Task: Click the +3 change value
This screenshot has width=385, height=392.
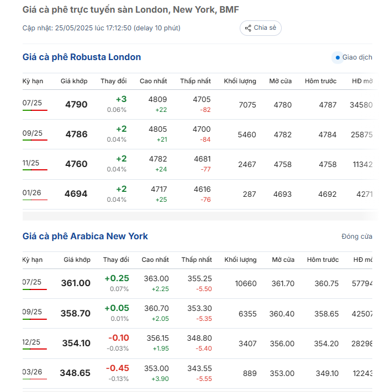Action: click(121, 99)
